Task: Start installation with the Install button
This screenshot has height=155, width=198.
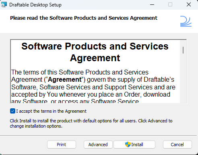Action: (x=134, y=145)
